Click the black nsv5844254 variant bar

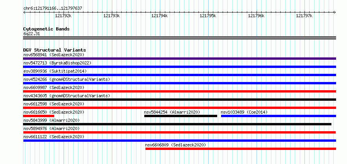pos(181,116)
